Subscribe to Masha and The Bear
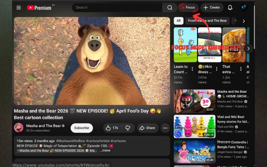Screen dimensions: 267x167 coord(82,128)
